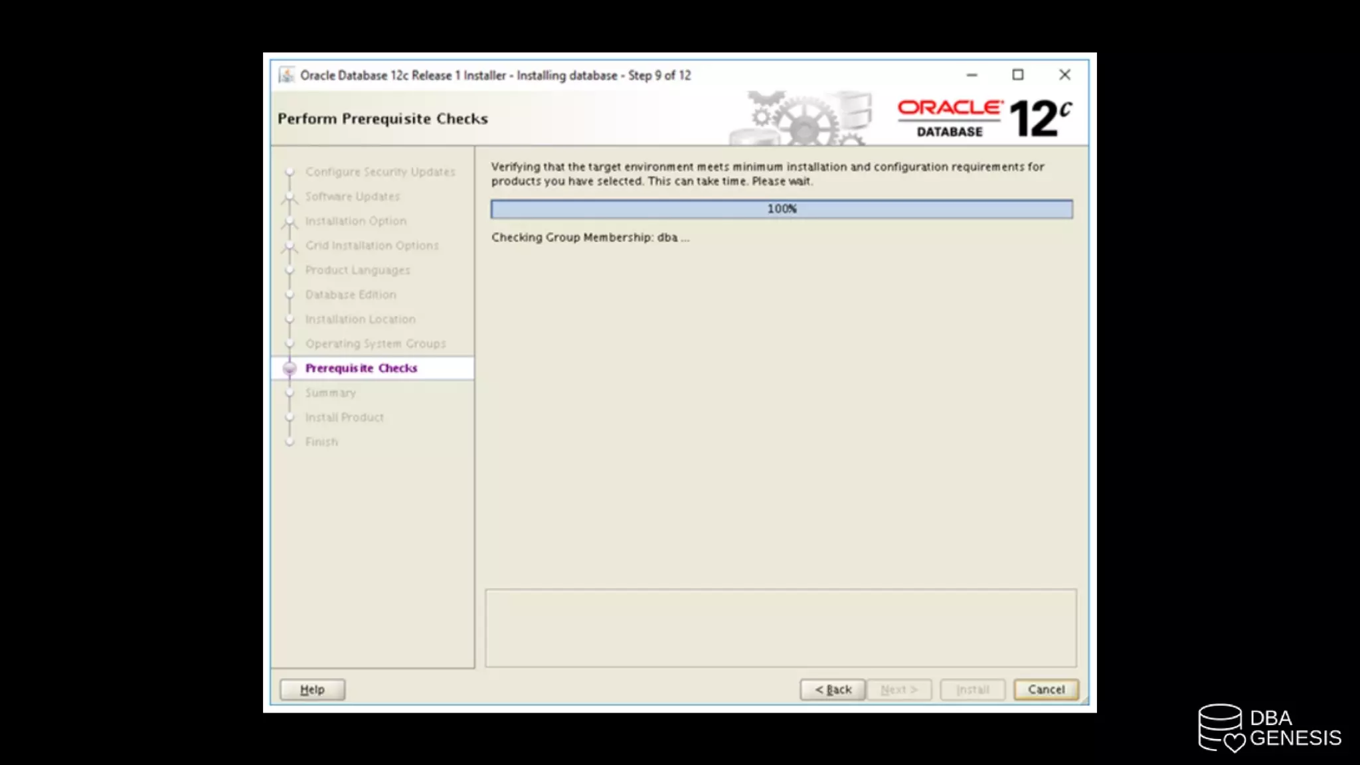Maximize the installer window
Screen dimensions: 1360x765
click(x=1017, y=75)
